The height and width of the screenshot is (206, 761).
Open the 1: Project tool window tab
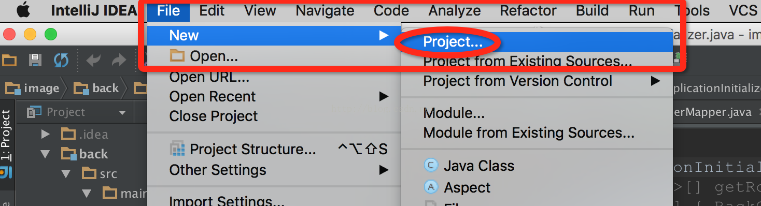coord(6,136)
